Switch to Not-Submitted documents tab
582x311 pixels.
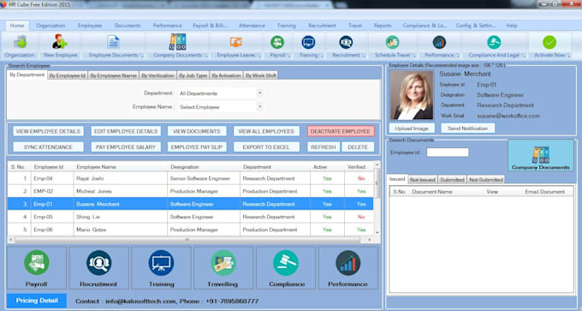486,180
